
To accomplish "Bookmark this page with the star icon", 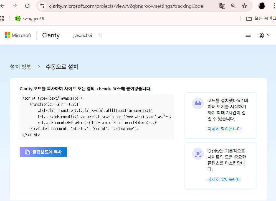I will click(244, 6).
